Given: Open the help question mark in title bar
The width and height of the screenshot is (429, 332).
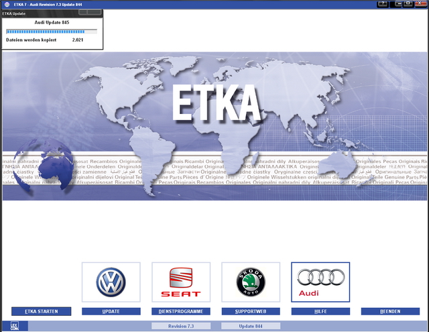Looking at the screenshot, I should pos(383,4).
